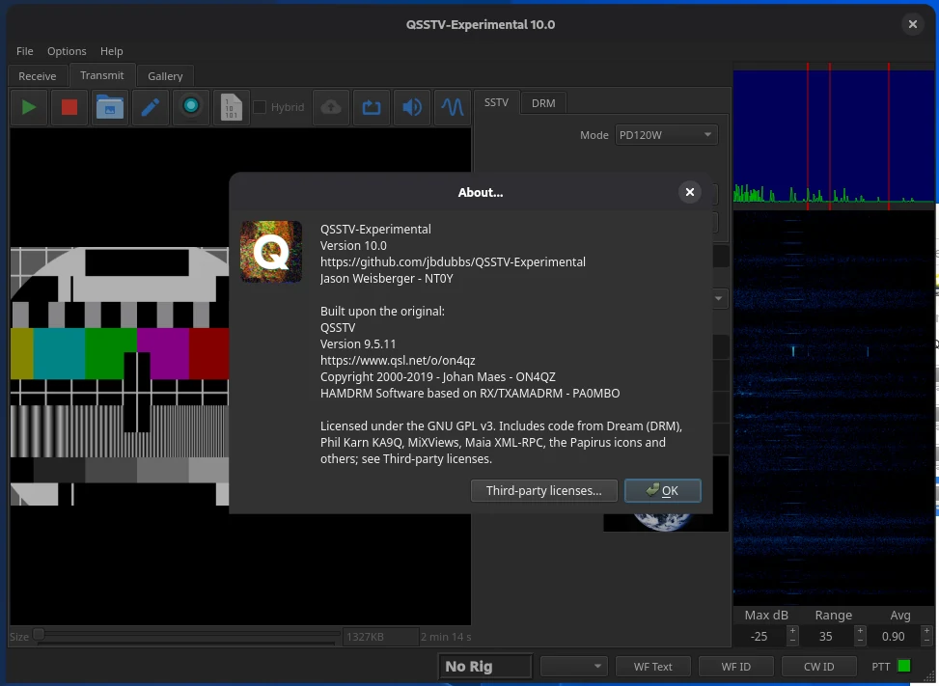Toggle the Hybrid checkbox
939x686 pixels.
click(260, 107)
